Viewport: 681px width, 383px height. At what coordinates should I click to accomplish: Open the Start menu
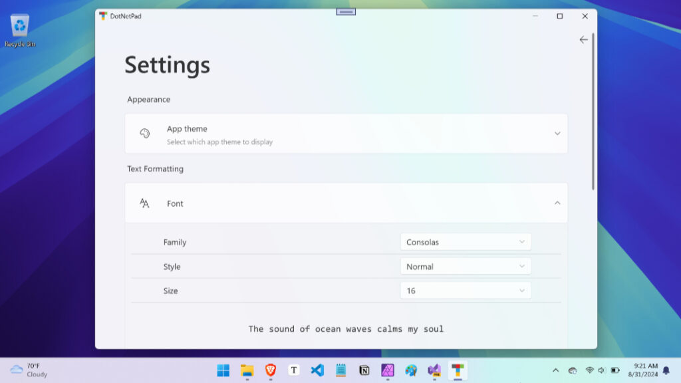pyautogui.click(x=223, y=370)
